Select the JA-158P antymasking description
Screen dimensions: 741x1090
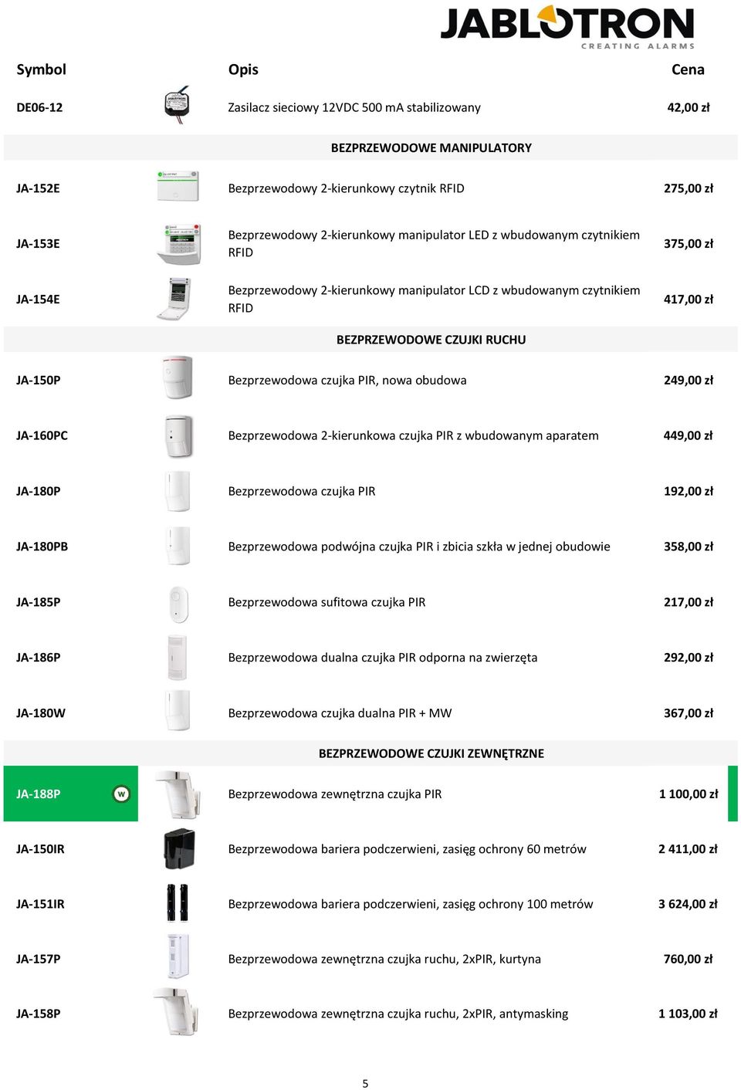(398, 1014)
